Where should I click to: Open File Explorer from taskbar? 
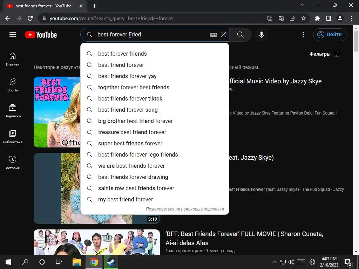point(77,262)
